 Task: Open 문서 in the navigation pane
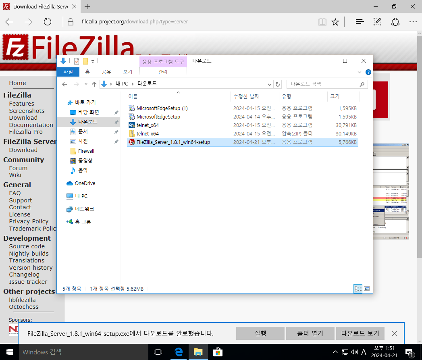(x=83, y=131)
